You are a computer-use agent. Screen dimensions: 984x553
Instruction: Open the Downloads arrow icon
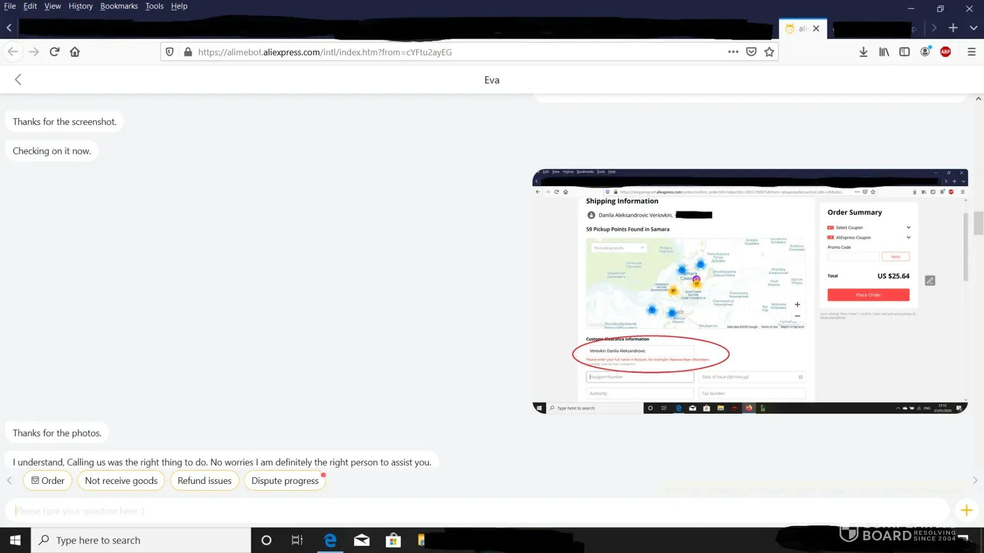[863, 52]
